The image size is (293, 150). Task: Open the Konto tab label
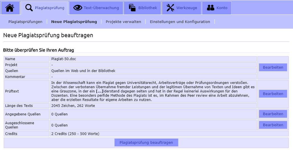222,8
